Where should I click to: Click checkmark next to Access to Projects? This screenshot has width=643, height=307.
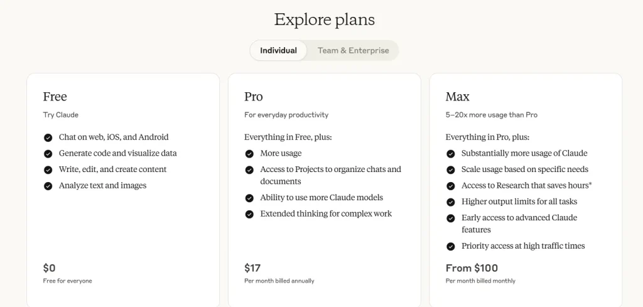pyautogui.click(x=249, y=170)
